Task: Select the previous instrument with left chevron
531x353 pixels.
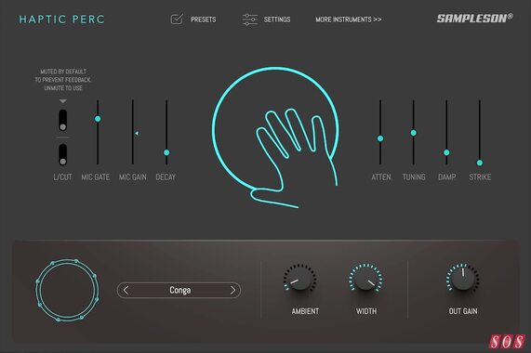Action: coord(126,290)
